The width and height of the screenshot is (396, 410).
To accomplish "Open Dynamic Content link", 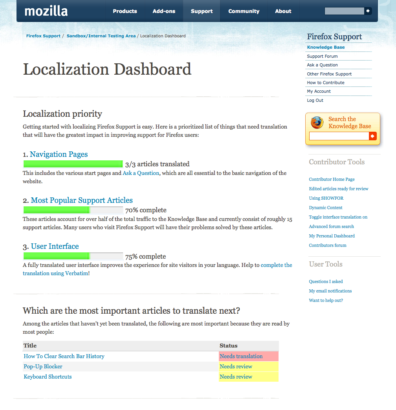I will 326,208.
